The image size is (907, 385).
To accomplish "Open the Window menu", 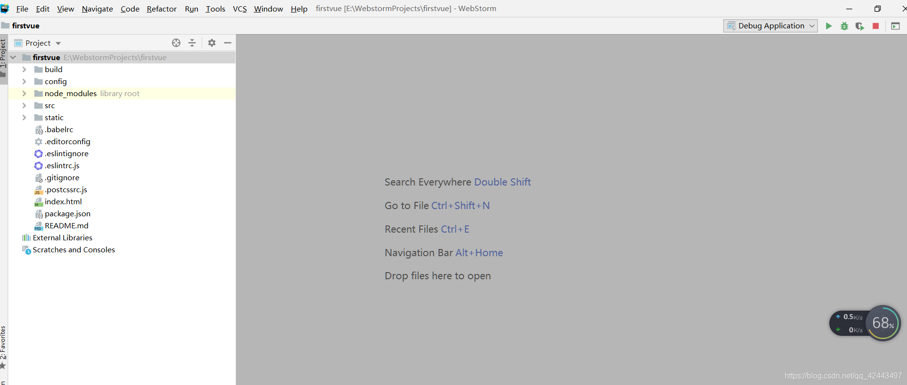I will pyautogui.click(x=268, y=9).
